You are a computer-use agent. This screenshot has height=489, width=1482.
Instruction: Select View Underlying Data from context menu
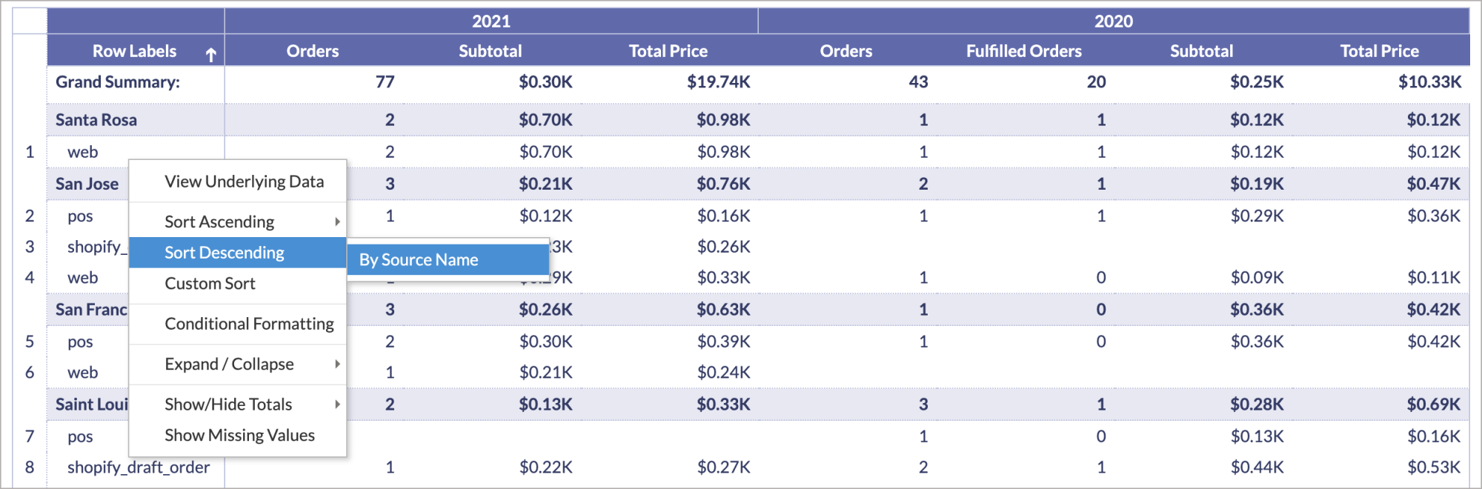244,182
